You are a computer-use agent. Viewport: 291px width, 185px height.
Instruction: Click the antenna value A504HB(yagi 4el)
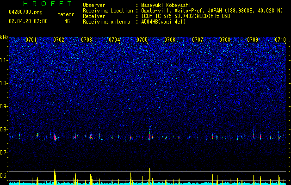pos(163,22)
